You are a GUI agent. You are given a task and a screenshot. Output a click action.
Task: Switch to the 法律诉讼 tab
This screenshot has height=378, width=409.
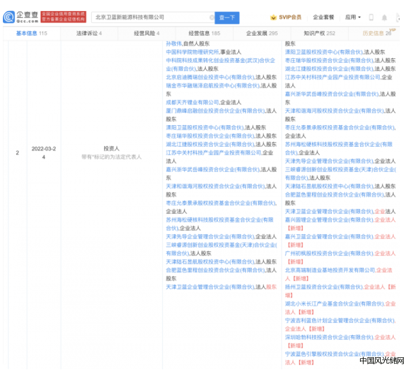click(89, 33)
